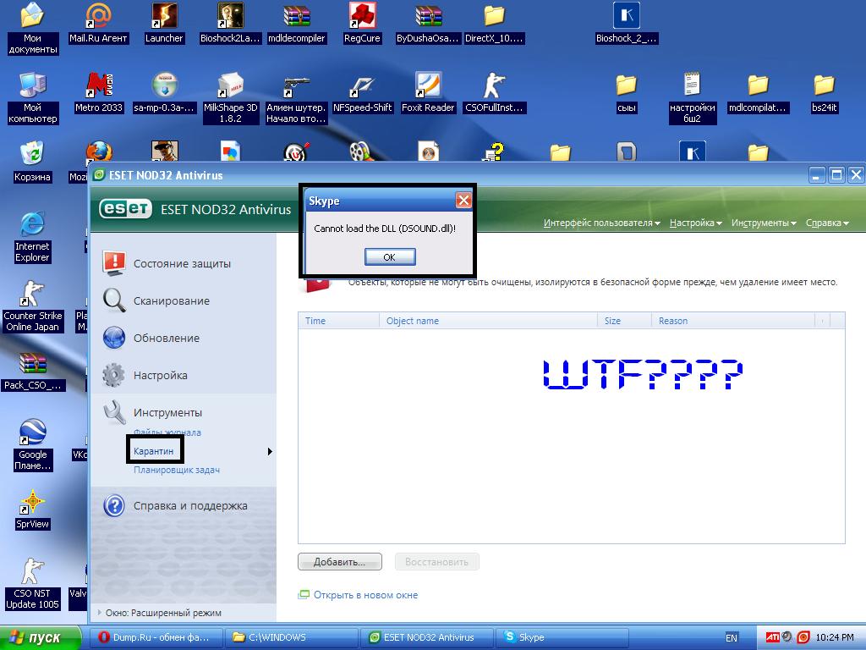Click the ESET tray icon near the clock
The width and height of the screenshot is (866, 650).
[803, 637]
